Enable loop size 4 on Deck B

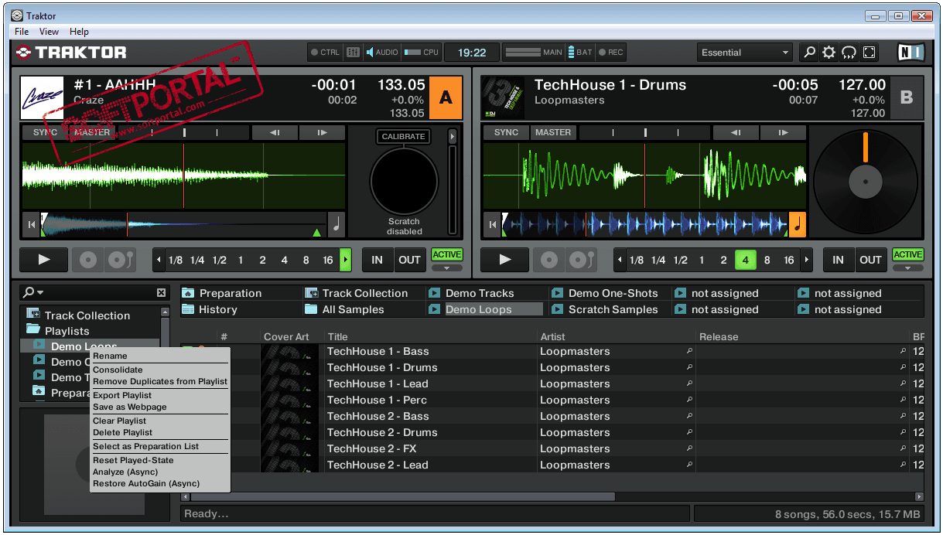[x=745, y=260]
